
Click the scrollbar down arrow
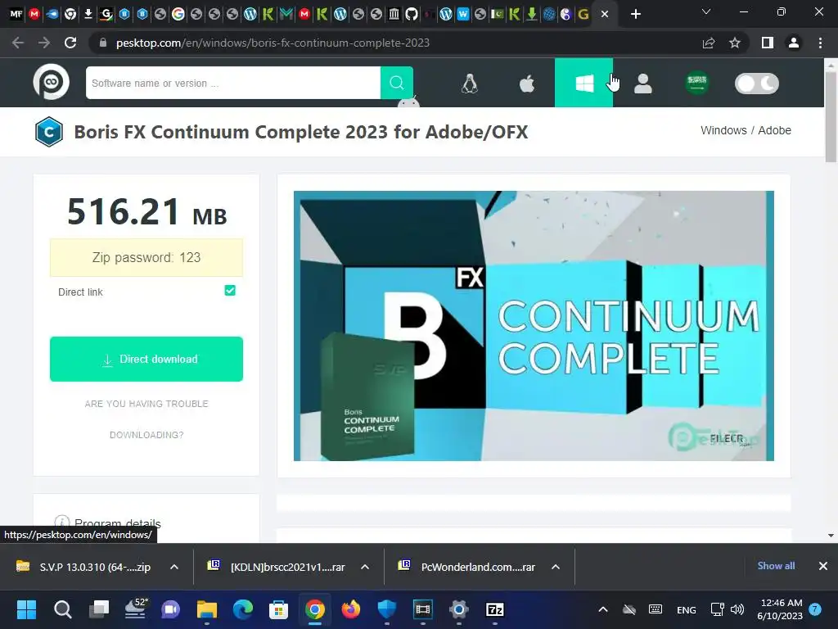(831, 536)
